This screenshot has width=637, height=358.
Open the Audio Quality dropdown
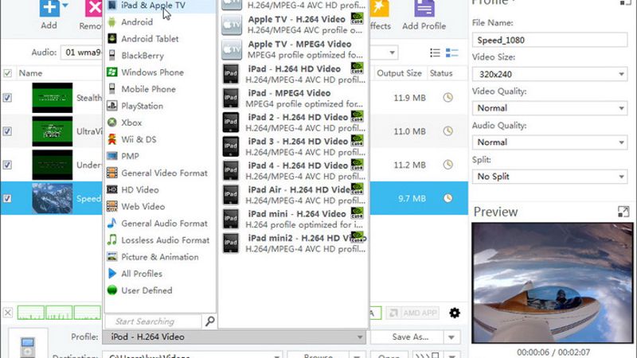(549, 142)
